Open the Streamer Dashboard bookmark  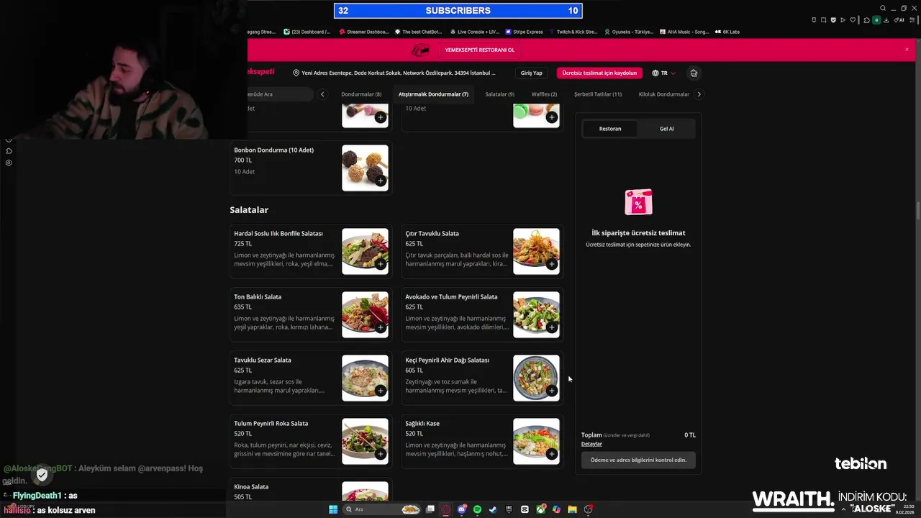tap(363, 32)
